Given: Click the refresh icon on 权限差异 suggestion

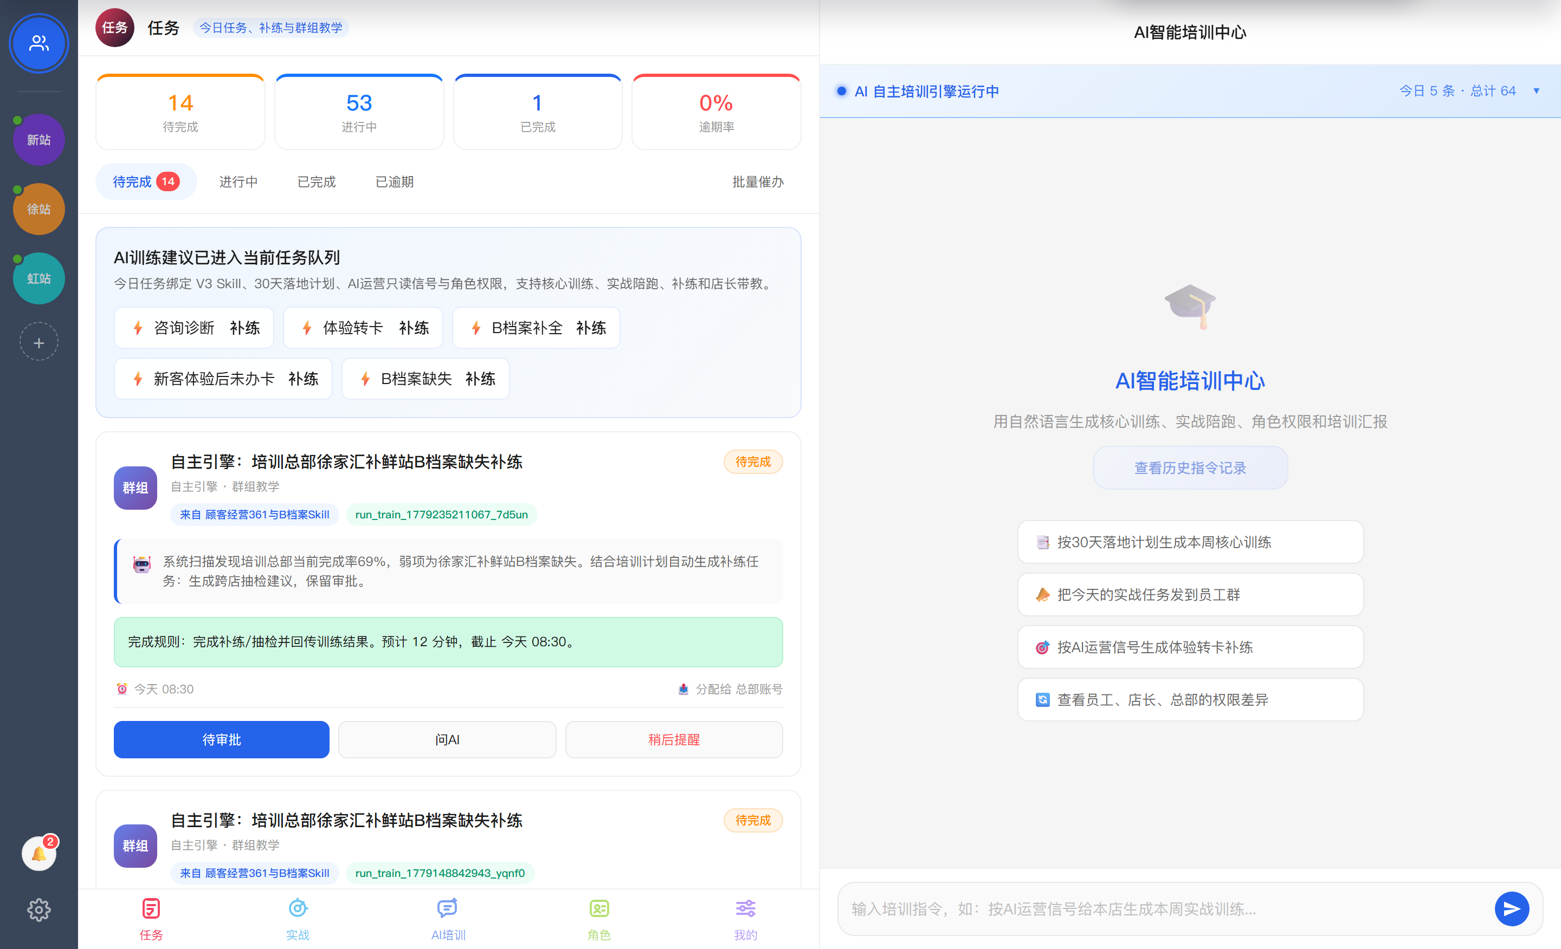Looking at the screenshot, I should pyautogui.click(x=1042, y=700).
